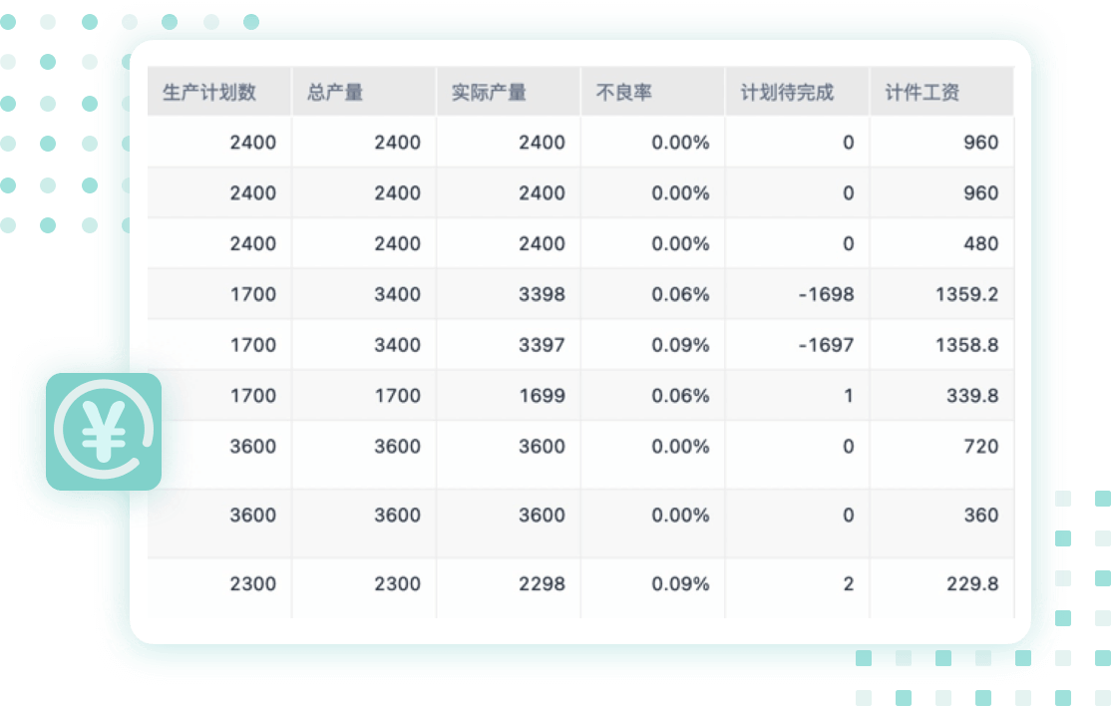The width and height of the screenshot is (1111, 706).
Task: Click pending value 1 in 1699 row
Action: 798,395
